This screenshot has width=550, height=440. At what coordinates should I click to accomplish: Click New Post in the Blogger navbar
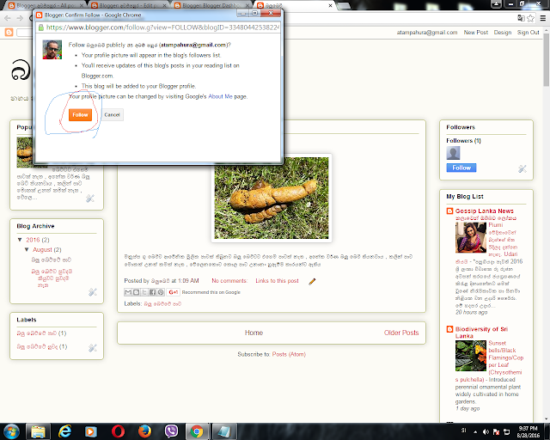click(x=475, y=33)
